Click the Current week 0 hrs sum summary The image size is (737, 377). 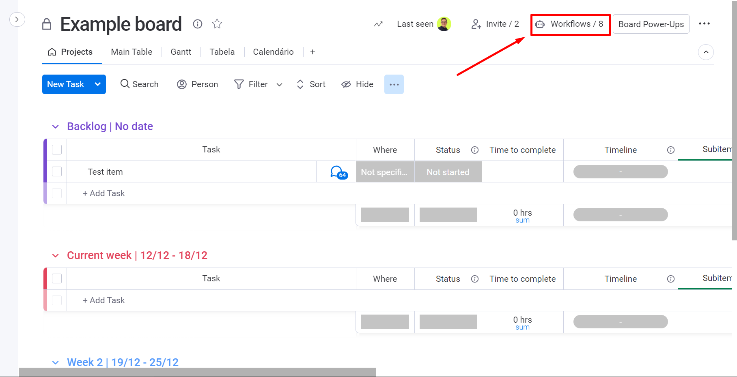pyautogui.click(x=523, y=322)
